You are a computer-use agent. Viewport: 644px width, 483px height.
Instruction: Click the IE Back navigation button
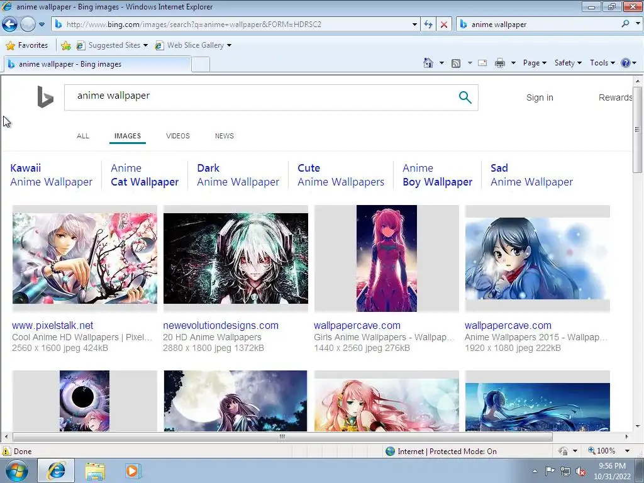coord(10,25)
